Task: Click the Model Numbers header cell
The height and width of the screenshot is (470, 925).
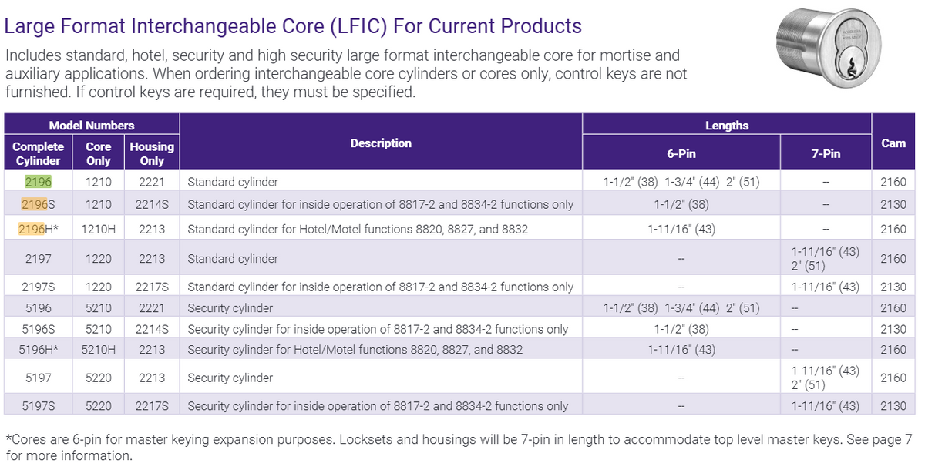Action: tap(92, 125)
